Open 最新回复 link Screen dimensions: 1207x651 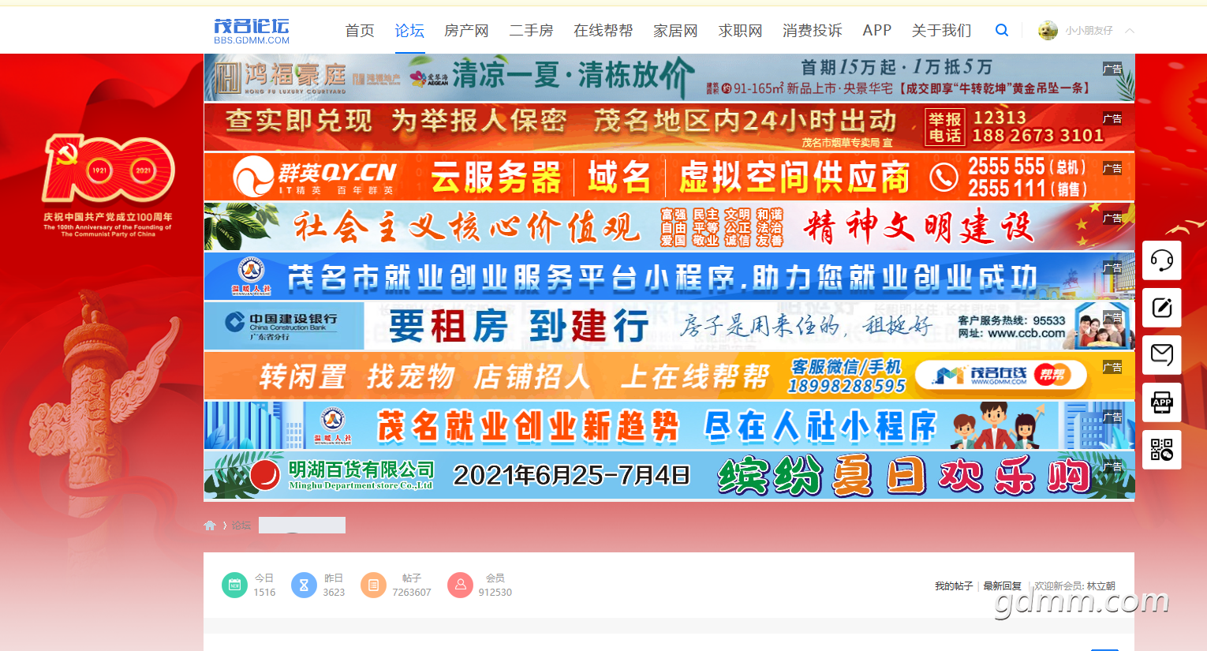1002,586
